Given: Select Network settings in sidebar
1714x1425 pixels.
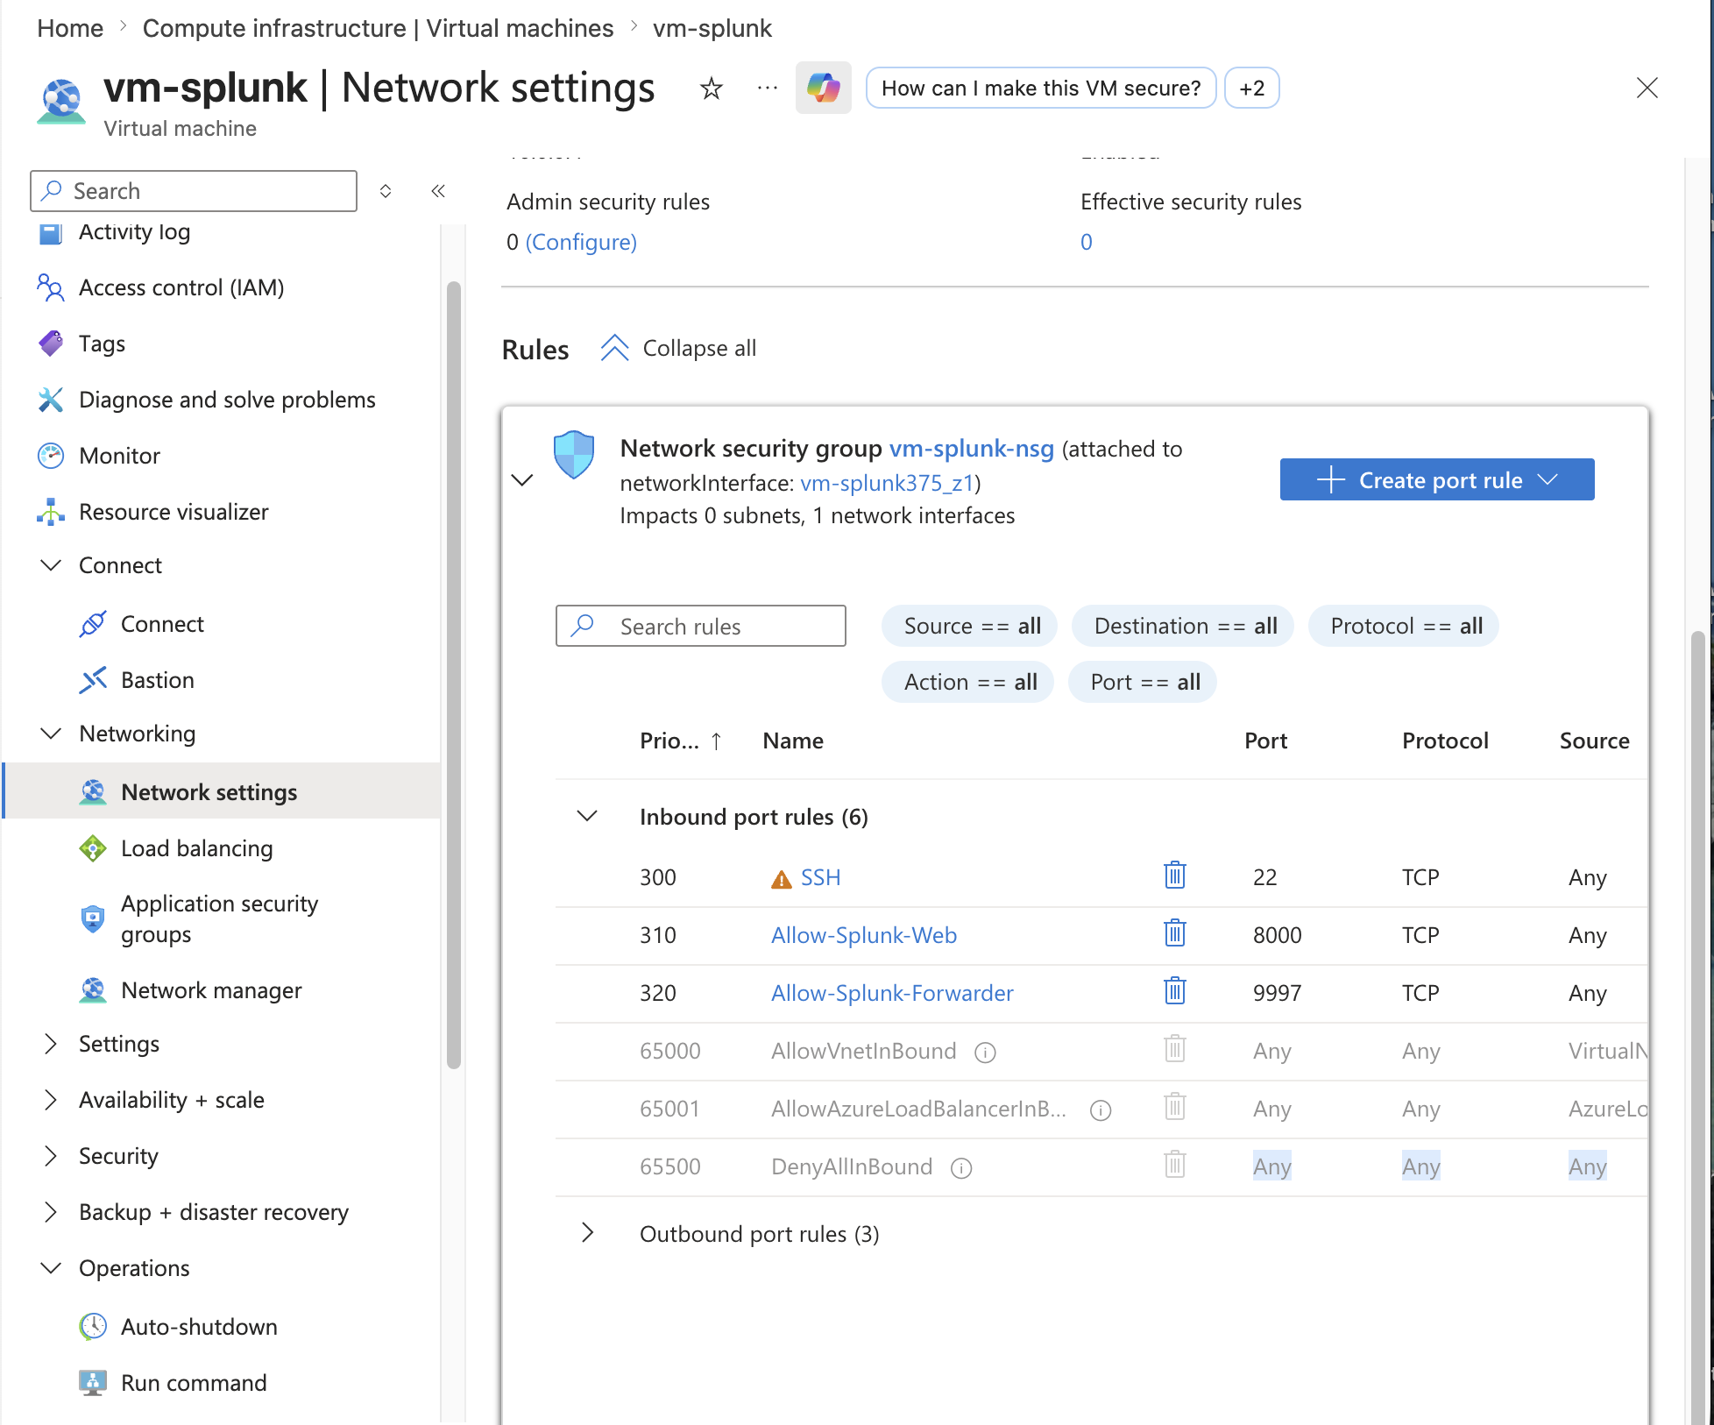Looking at the screenshot, I should point(223,791).
